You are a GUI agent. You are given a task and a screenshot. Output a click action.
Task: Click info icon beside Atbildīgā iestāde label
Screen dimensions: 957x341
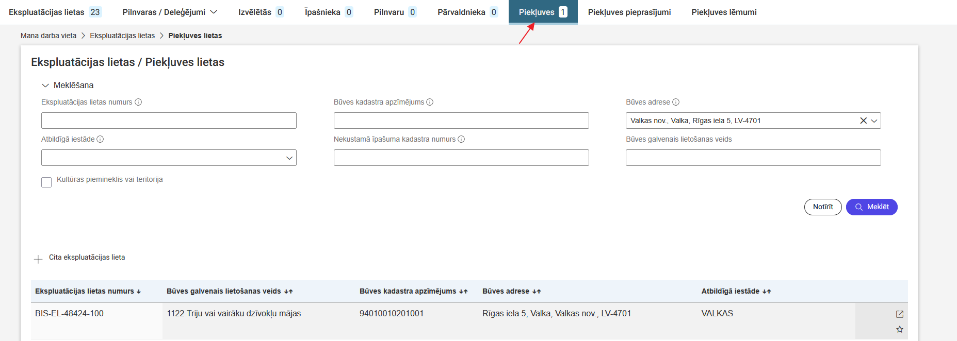[x=100, y=139]
